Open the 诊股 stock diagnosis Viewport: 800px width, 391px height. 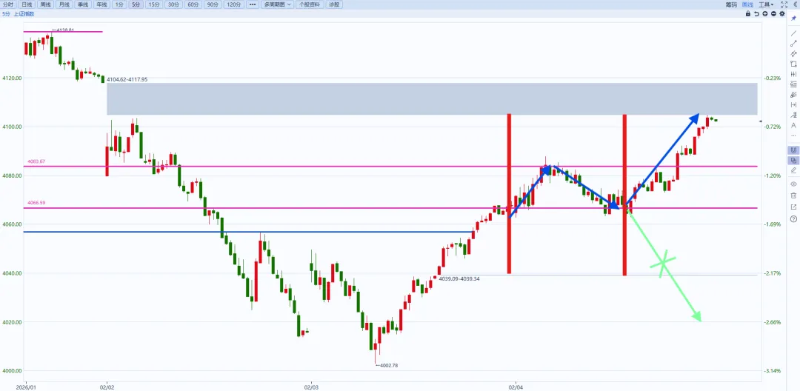333,4
